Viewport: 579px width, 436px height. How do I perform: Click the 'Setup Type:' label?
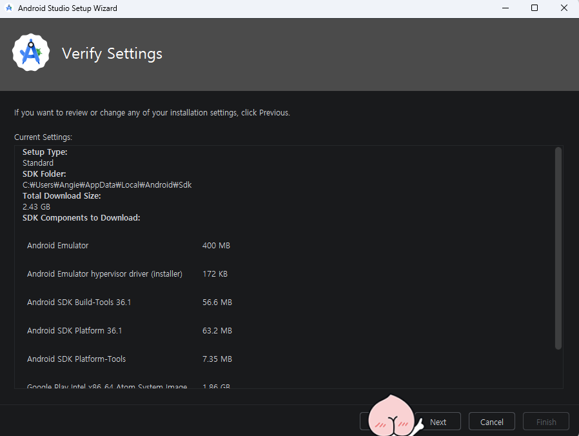[x=44, y=152]
